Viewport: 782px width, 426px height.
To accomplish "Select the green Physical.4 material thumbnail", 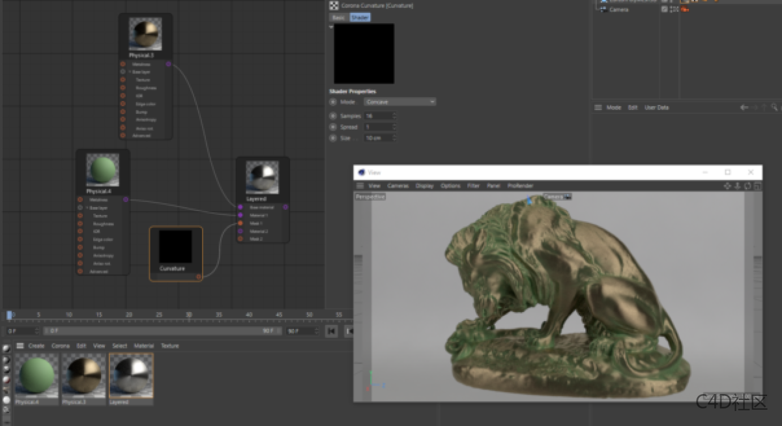I will click(37, 375).
